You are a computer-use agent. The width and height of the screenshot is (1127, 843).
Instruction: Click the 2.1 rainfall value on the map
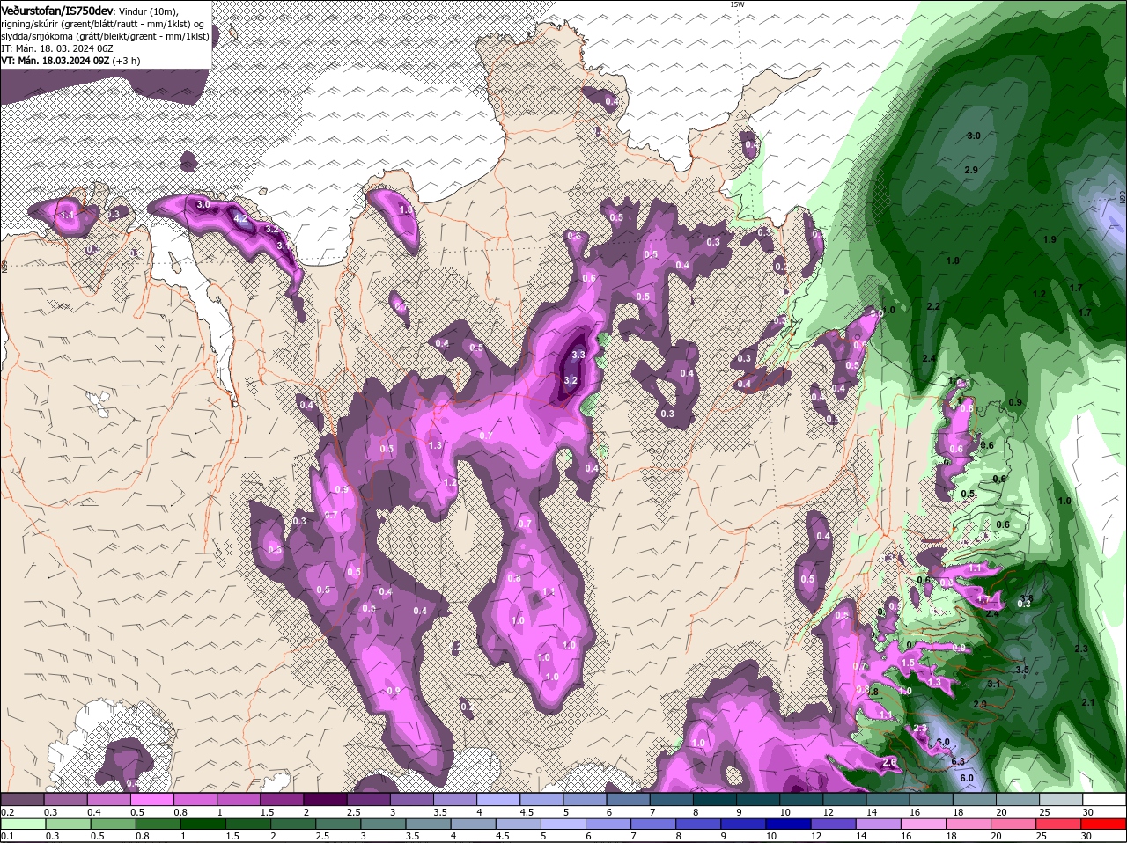pyautogui.click(x=1087, y=702)
